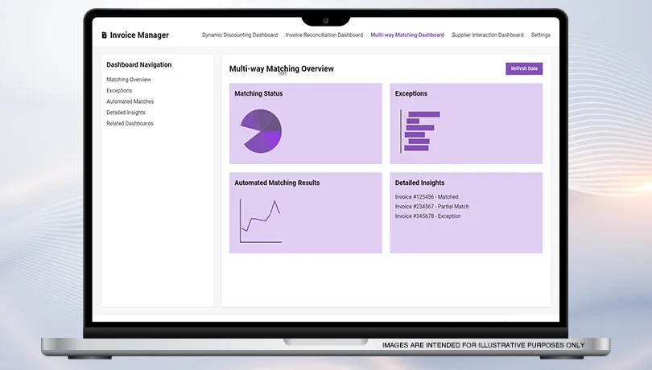Select the Invoice #123456 Matched entry
This screenshot has height=370, width=652.
point(427,197)
